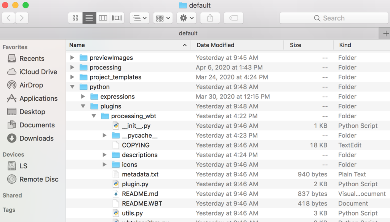This screenshot has width=390, height=222.
Task: Click the Edit Tags toolbar icon
Action: click(x=233, y=18)
